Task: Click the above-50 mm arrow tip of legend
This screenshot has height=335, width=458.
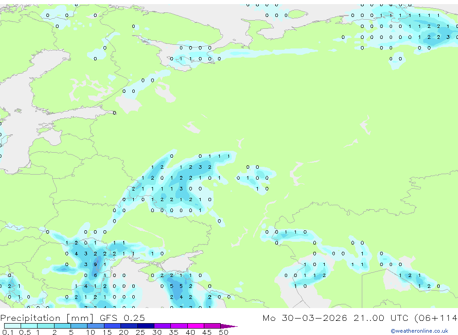Action: pos(229,326)
